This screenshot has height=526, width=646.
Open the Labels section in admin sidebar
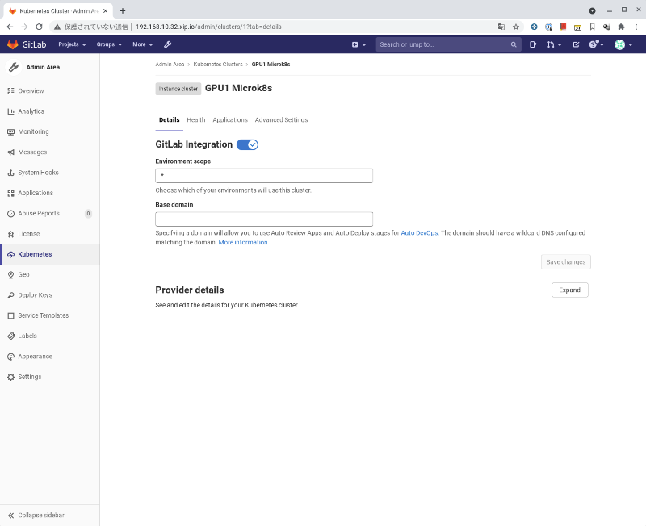[28, 336]
